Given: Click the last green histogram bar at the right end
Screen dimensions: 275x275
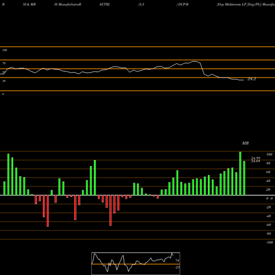Looking at the screenshot, I should [244, 178].
